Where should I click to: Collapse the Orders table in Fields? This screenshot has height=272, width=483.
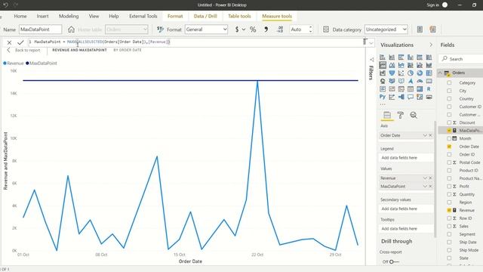pyautogui.click(x=440, y=73)
